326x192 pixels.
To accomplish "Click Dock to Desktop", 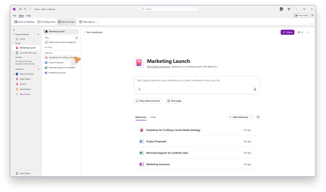I will pyautogui.click(x=24, y=22).
